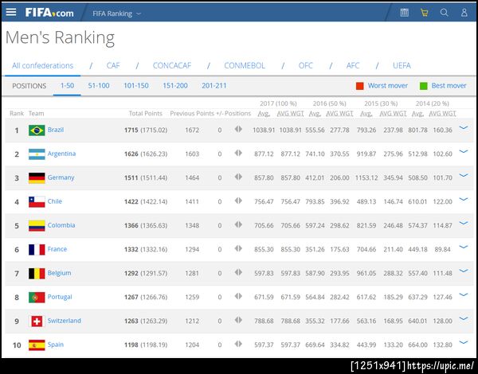Click position change arrows in Germany row
The height and width of the screenshot is (374, 478).
click(238, 177)
